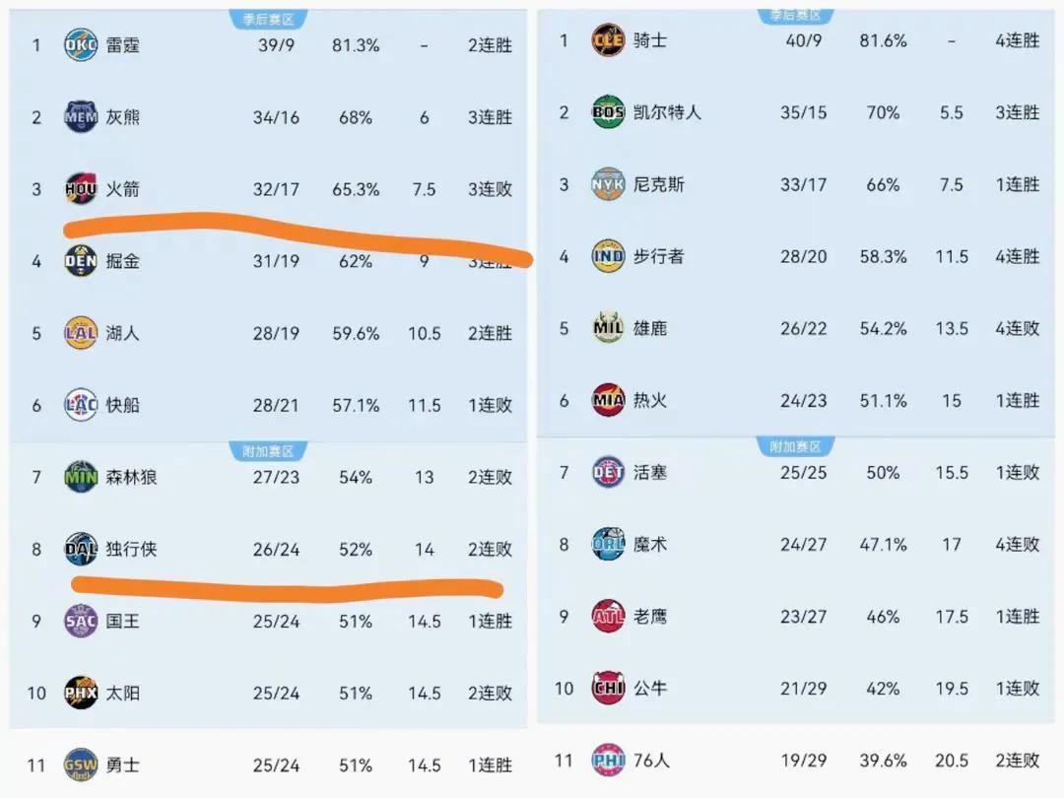
Task: Select the Golden State Warriors GSW logo
Action: pyautogui.click(x=80, y=765)
